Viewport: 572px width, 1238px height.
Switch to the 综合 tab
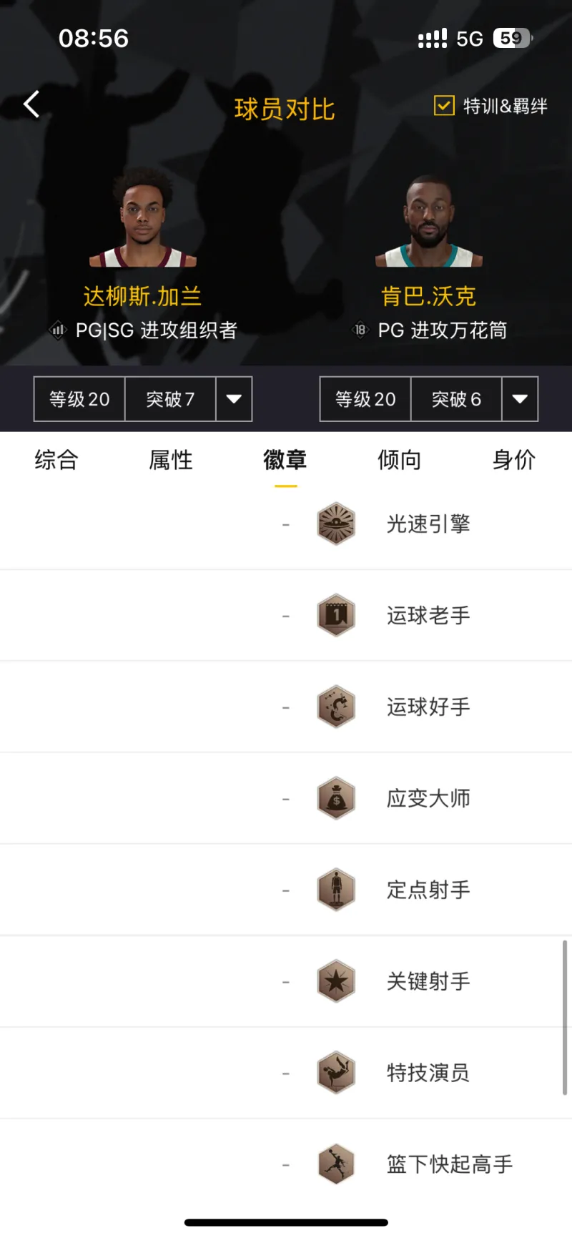coord(56,460)
